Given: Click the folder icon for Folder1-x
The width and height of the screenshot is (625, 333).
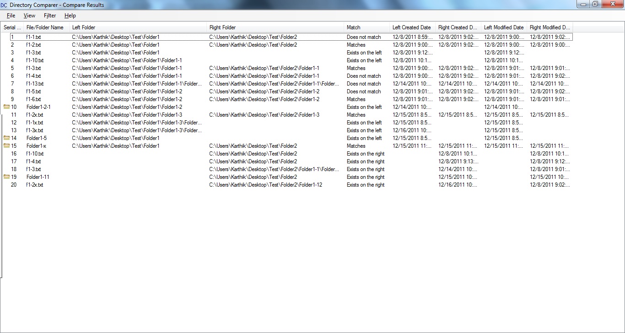Looking at the screenshot, I should (x=6, y=145).
